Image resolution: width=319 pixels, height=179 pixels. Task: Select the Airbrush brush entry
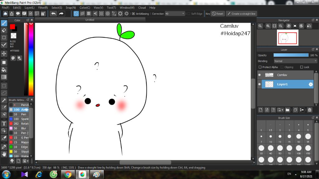point(19,110)
